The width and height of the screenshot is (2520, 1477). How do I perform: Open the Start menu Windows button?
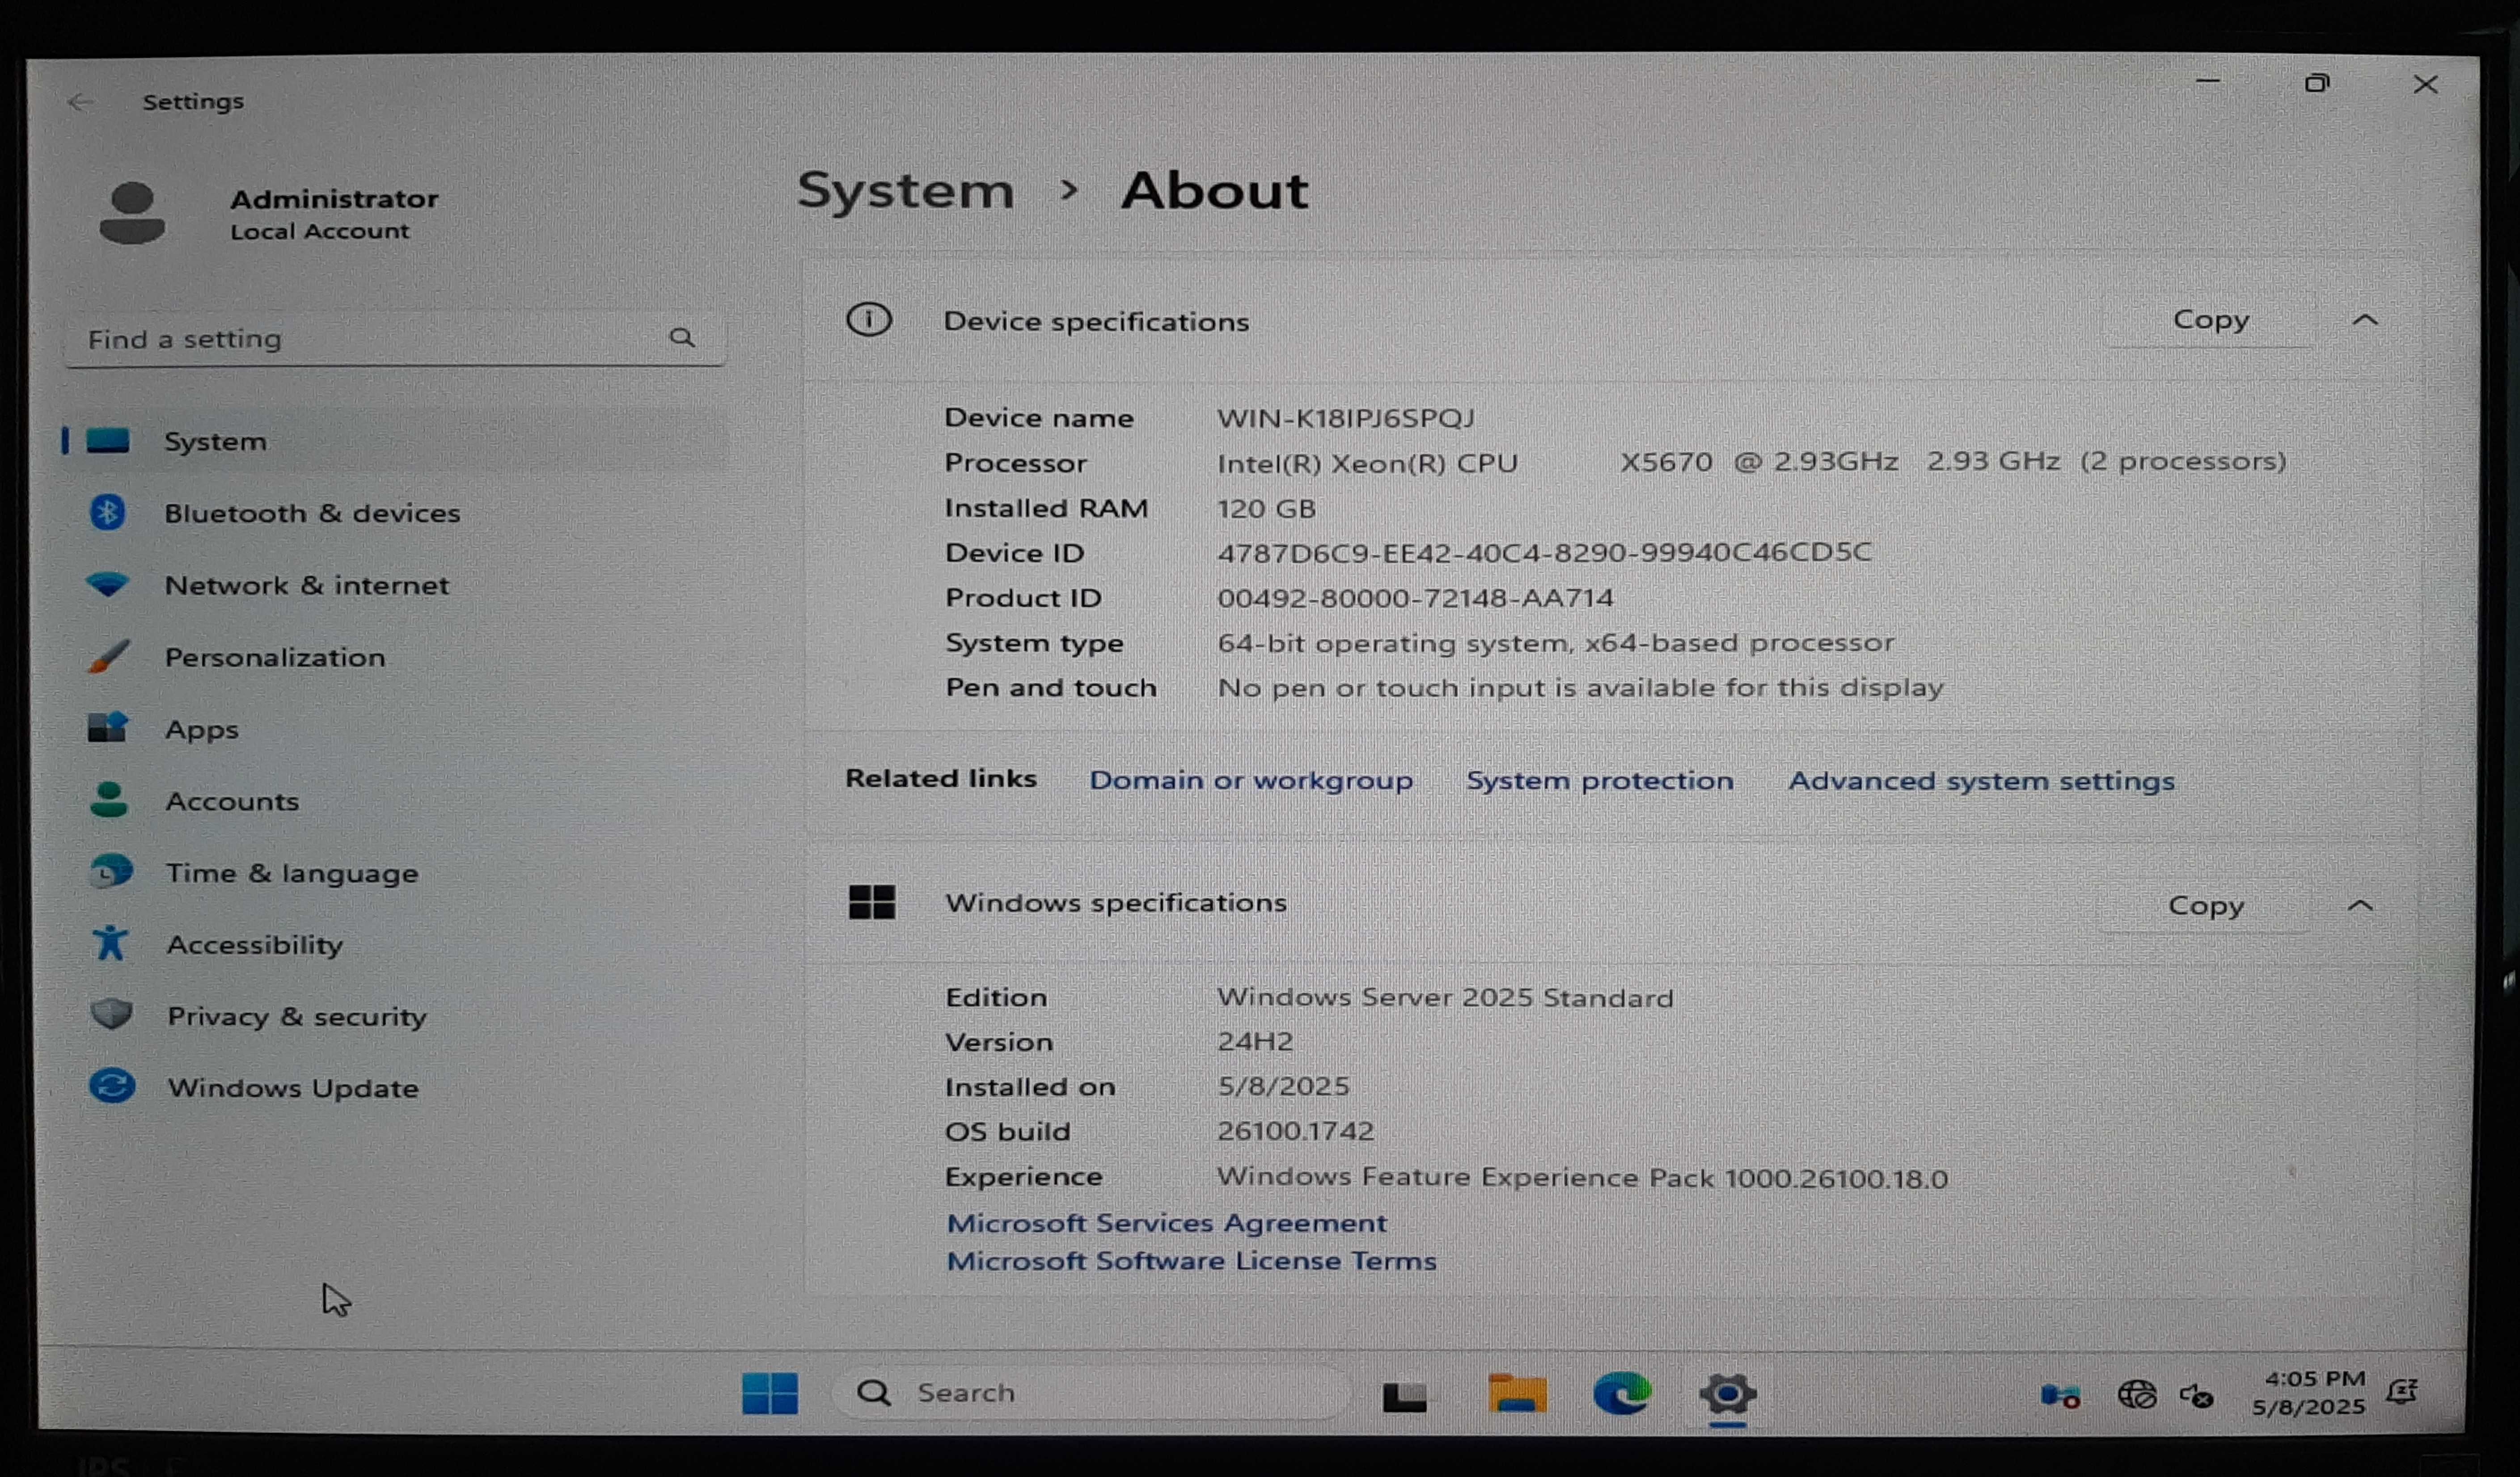pos(770,1393)
